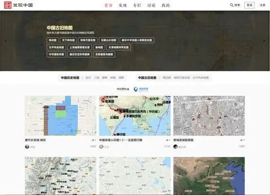This screenshot has height=195, width=270.
Task: Open the 中华国耻地图 tag
Action: (57, 54)
